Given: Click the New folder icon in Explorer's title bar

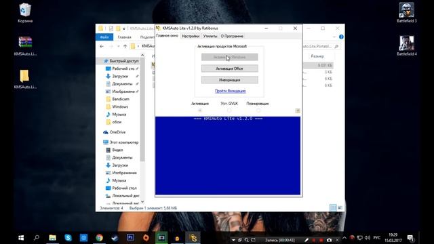Looking at the screenshot, I should (x=118, y=28).
